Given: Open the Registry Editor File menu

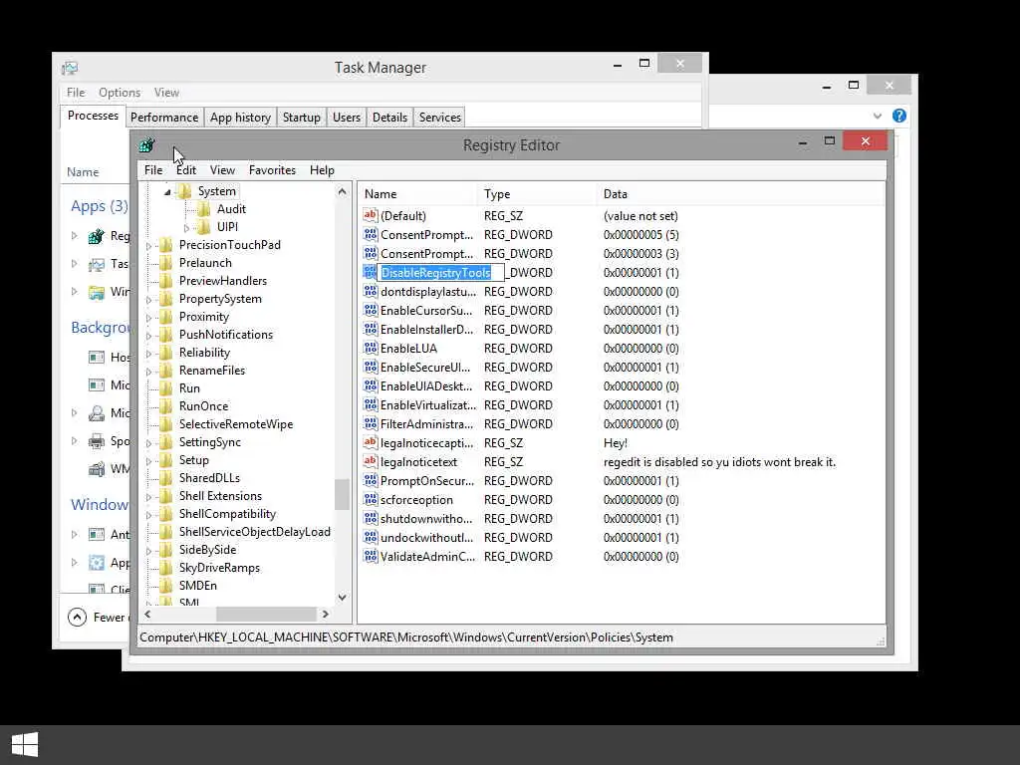Looking at the screenshot, I should pos(153,170).
